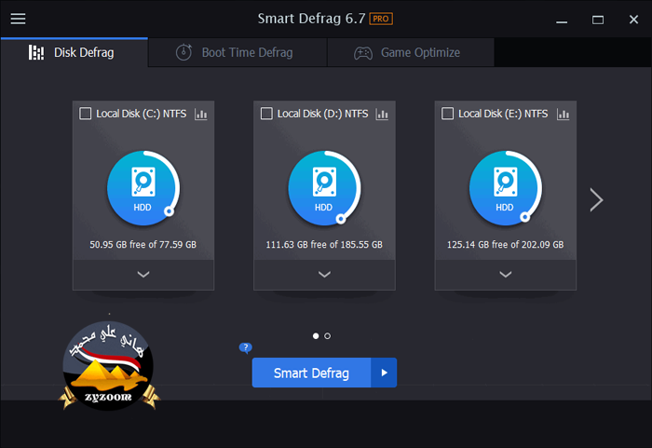Click the 'Local Disk (D:) NTFS' label

(322, 114)
